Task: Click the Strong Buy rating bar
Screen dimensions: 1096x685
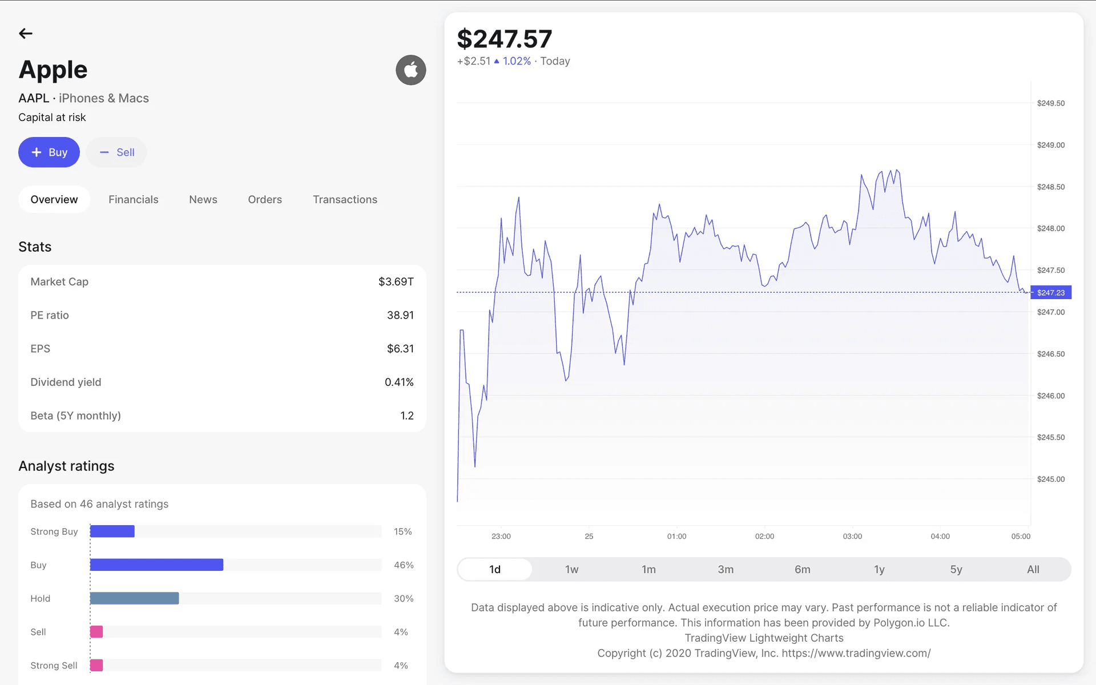Action: 112,531
